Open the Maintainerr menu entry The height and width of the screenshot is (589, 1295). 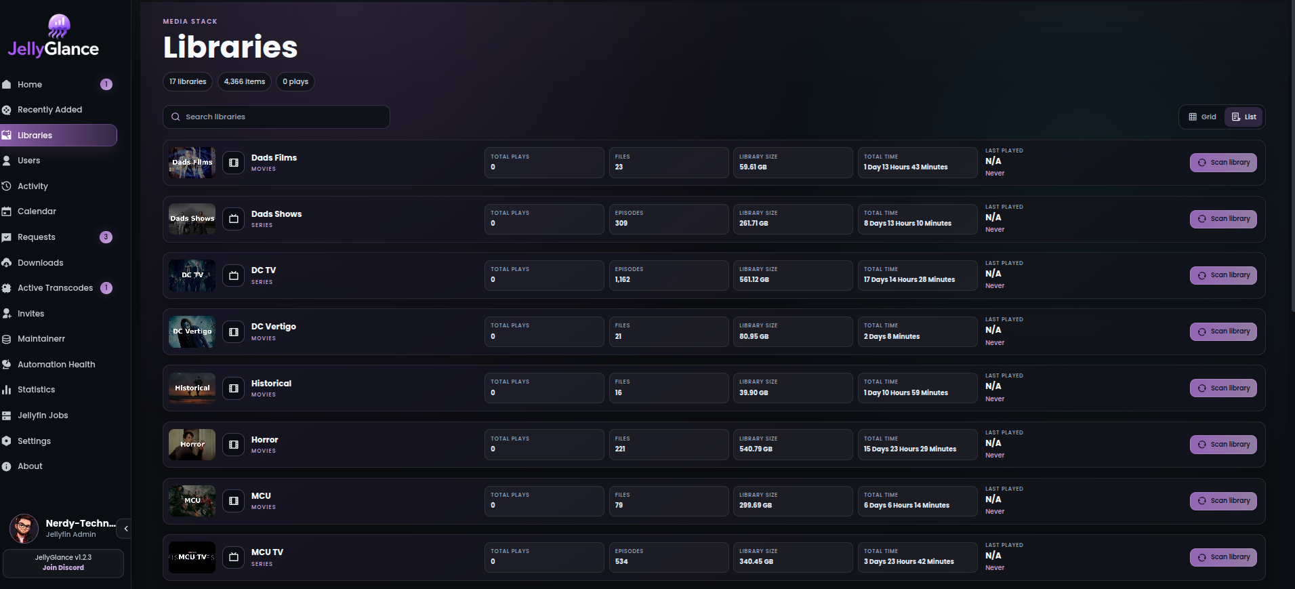click(41, 339)
